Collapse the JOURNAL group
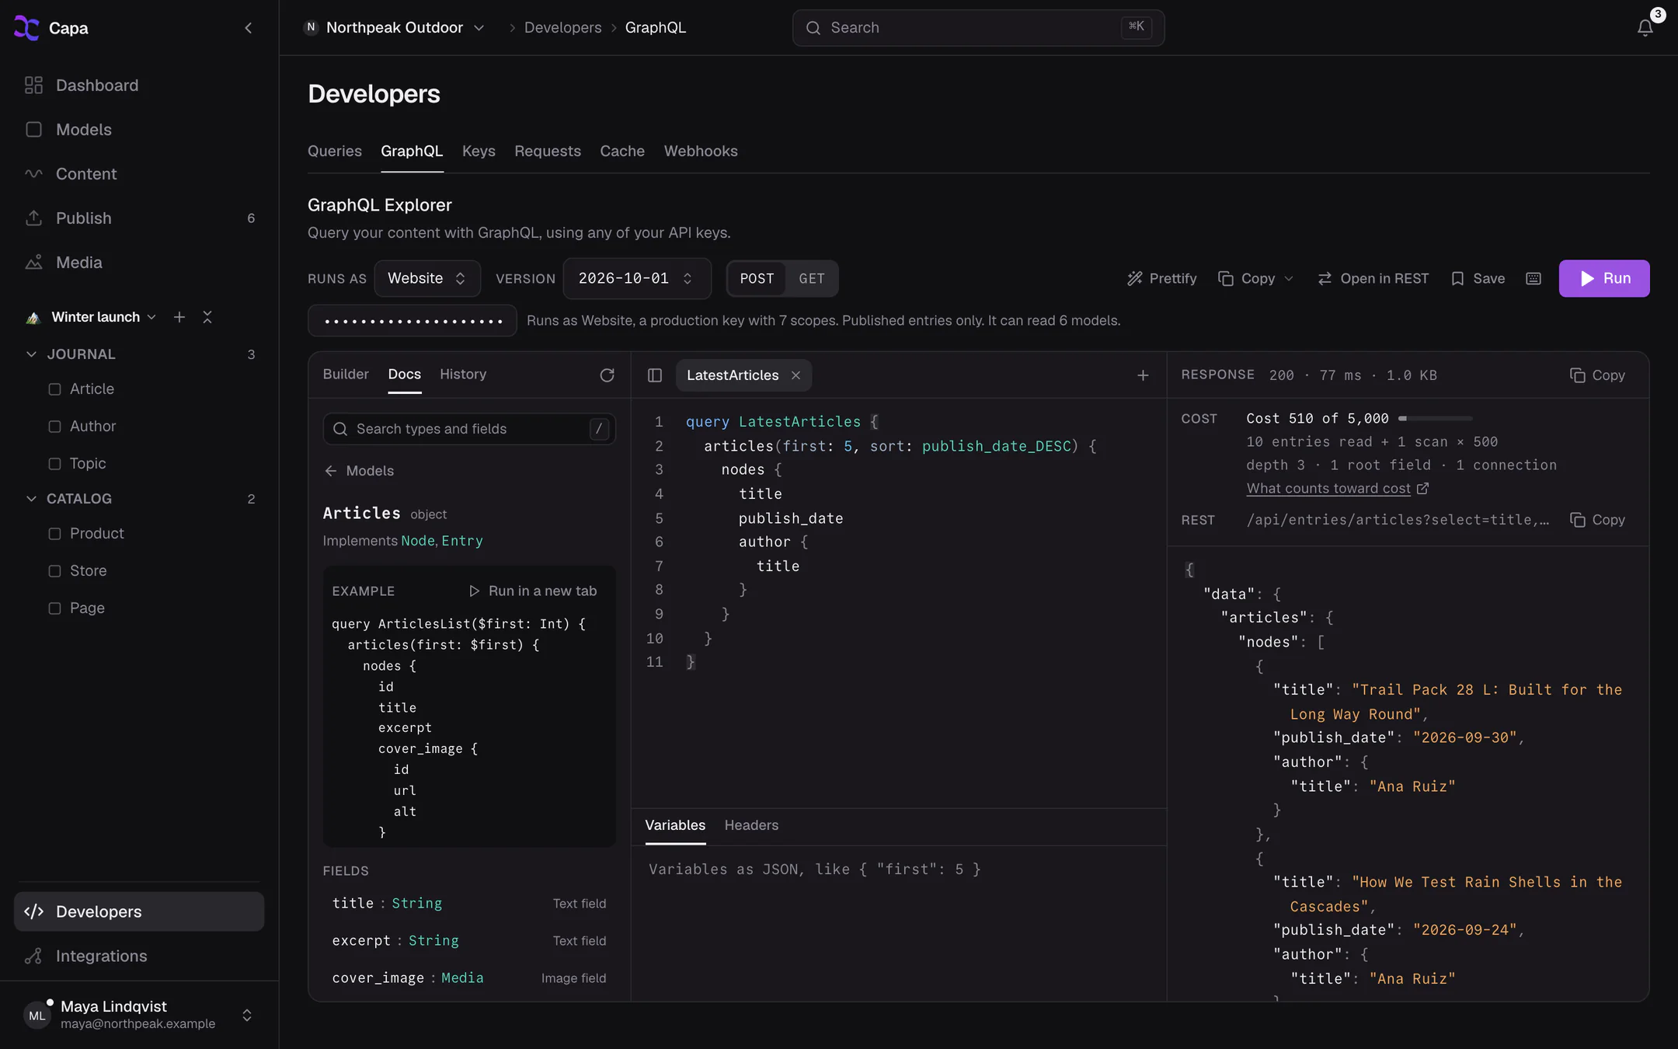 click(x=31, y=354)
